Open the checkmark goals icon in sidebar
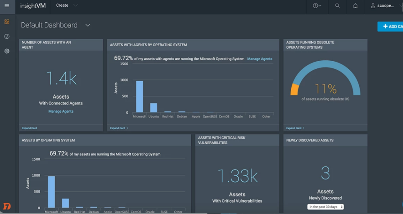 [x=7, y=37]
